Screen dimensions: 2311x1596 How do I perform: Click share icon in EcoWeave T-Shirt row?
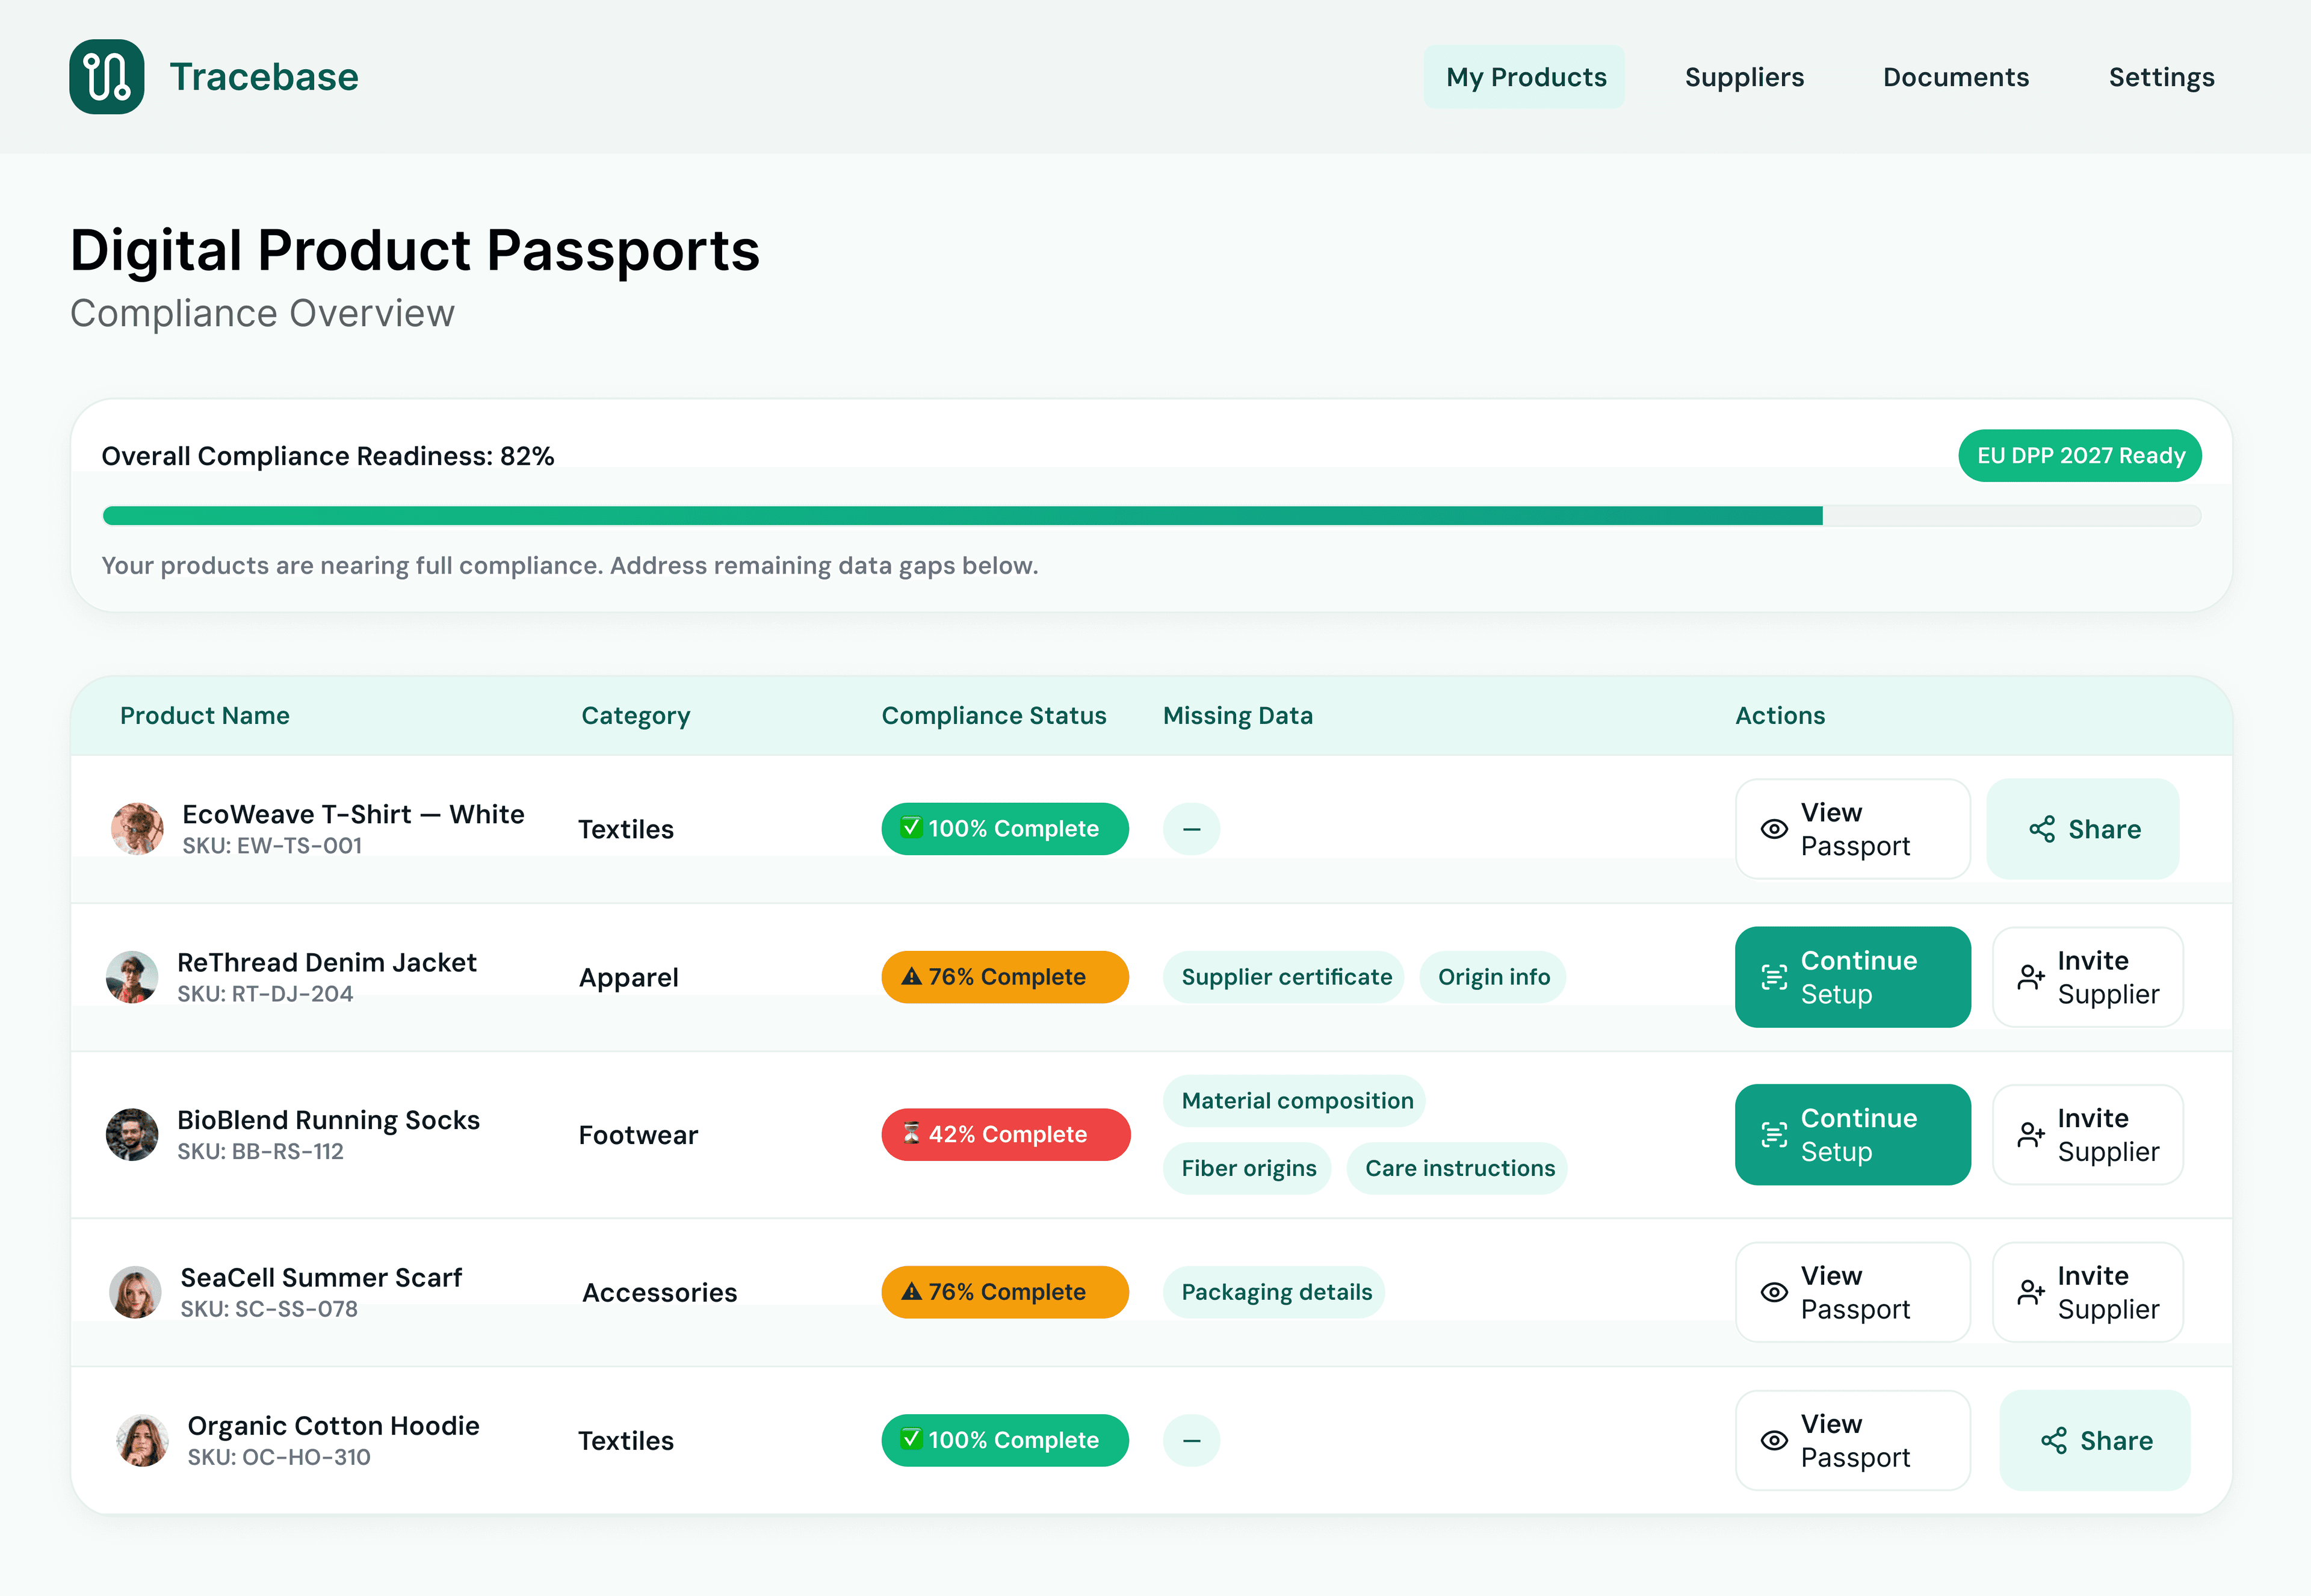[x=2042, y=829]
